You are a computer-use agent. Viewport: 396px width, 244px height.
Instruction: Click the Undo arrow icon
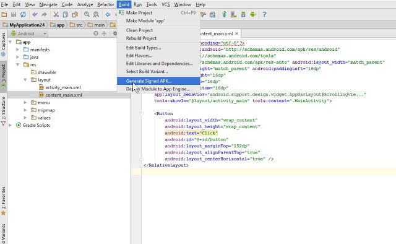click(x=35, y=14)
